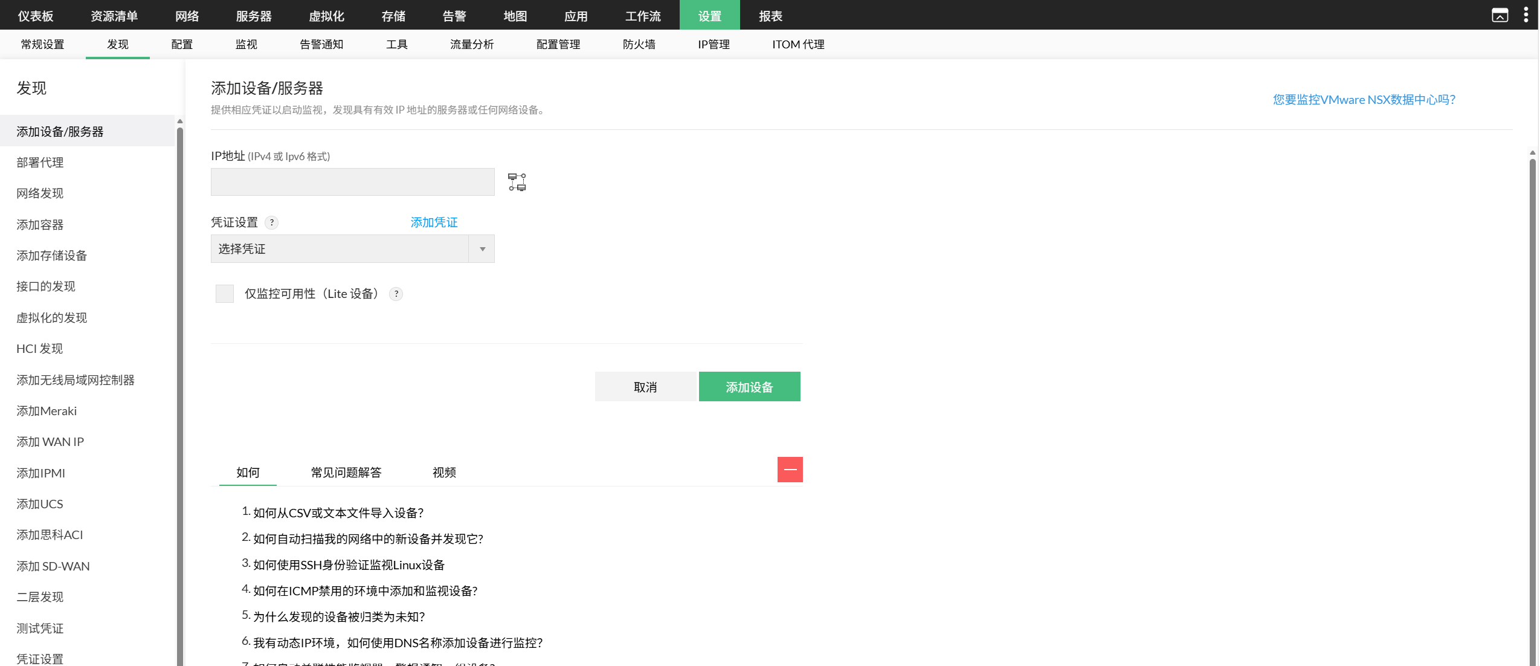
Task: Collapse the help section with red minus button
Action: pyautogui.click(x=790, y=470)
